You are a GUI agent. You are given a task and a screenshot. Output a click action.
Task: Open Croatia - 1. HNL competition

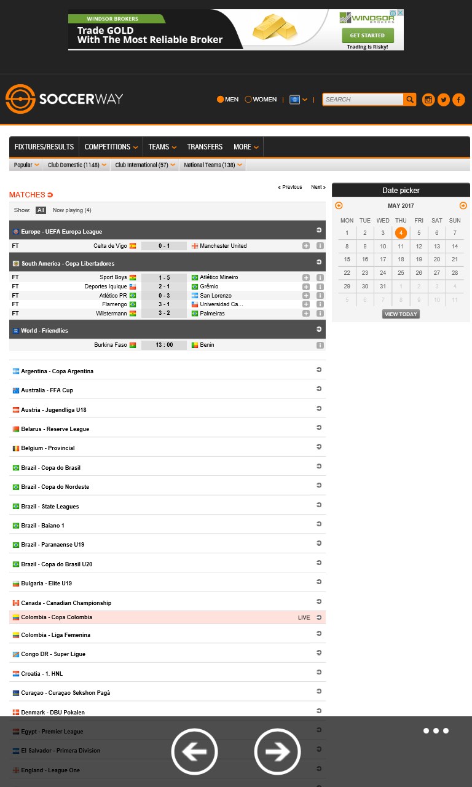click(x=42, y=674)
